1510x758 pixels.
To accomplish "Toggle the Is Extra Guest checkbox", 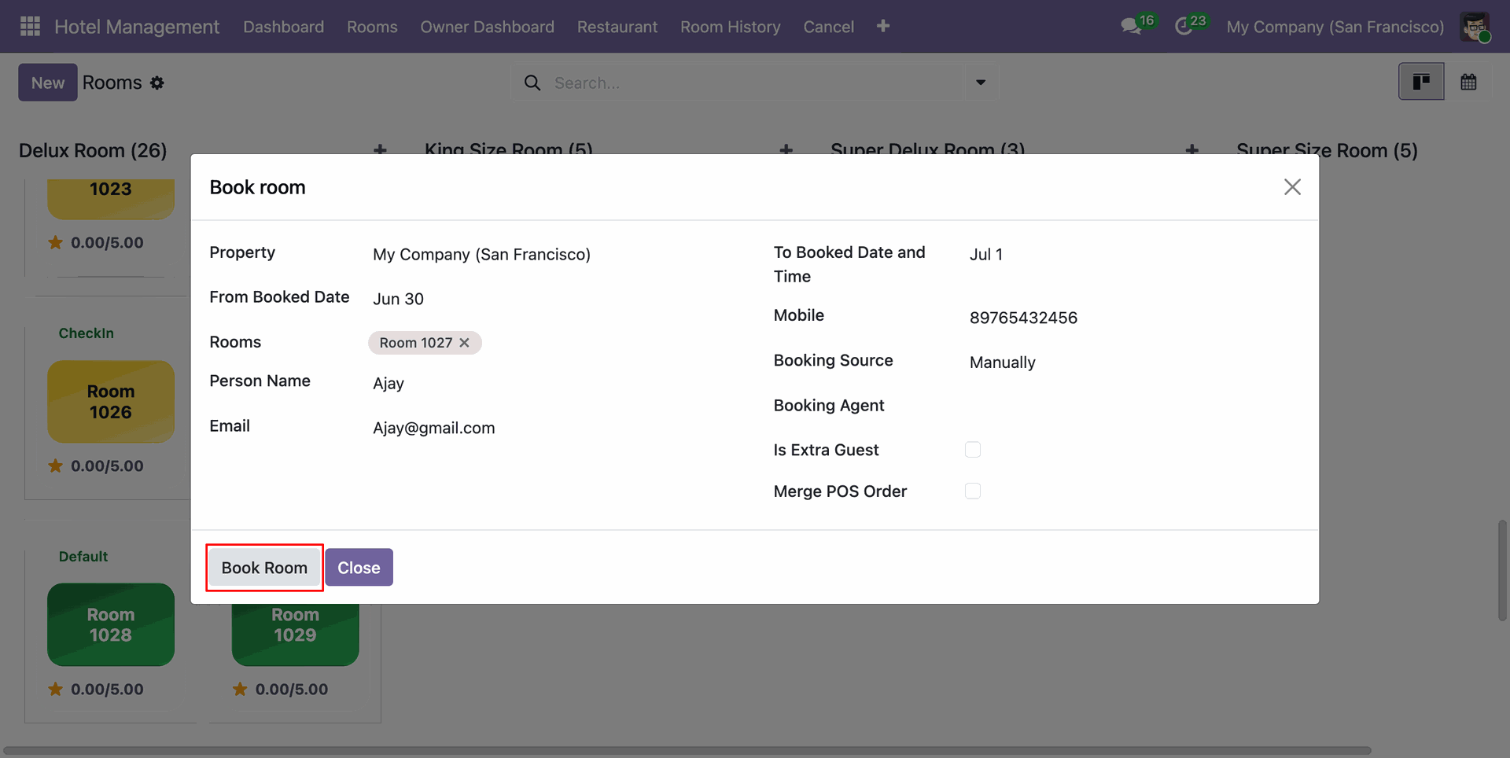I will tap(973, 450).
